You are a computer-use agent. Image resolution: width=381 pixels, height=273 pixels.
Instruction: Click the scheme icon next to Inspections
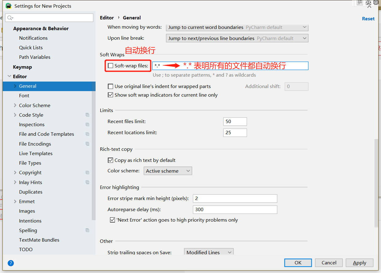pos(87,125)
